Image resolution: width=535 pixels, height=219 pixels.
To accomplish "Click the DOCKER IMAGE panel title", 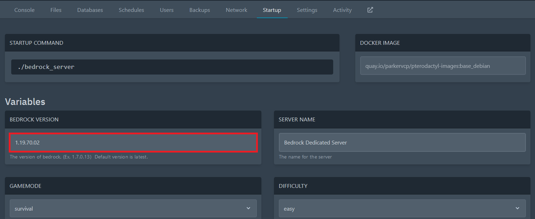I will (x=380, y=43).
